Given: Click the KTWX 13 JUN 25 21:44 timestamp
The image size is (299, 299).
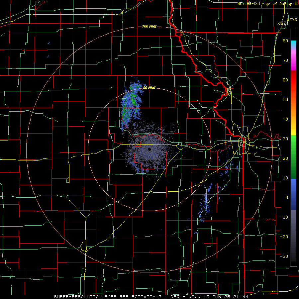Looking at the screenshot, I should (218, 297).
